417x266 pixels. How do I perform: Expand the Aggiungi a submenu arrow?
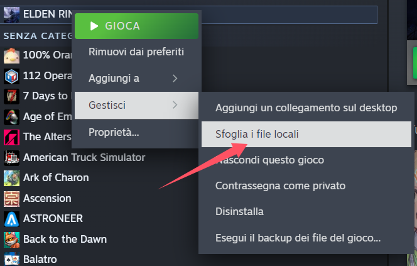175,78
